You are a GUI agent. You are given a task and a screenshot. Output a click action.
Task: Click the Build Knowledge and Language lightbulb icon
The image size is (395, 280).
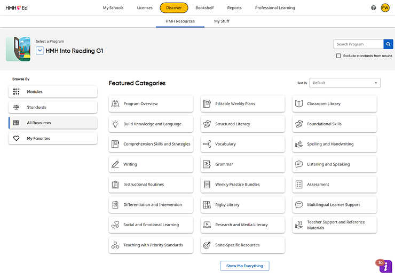tap(115, 124)
